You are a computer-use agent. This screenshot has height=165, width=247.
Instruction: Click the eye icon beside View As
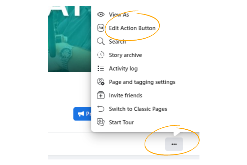pos(101,15)
